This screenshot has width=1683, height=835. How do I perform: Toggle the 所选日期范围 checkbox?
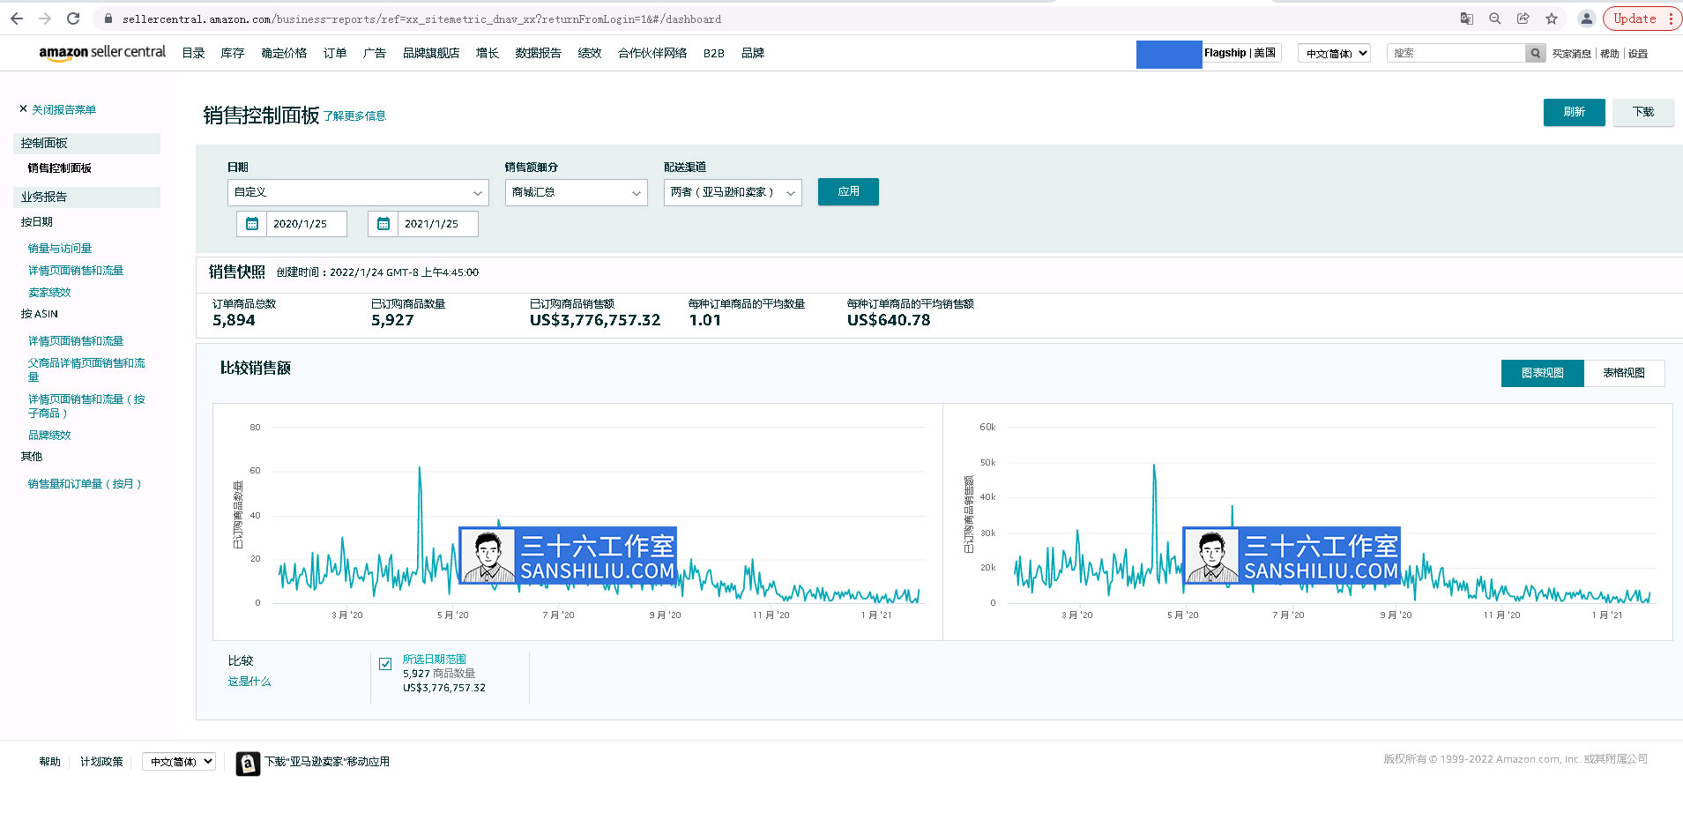coord(385,664)
